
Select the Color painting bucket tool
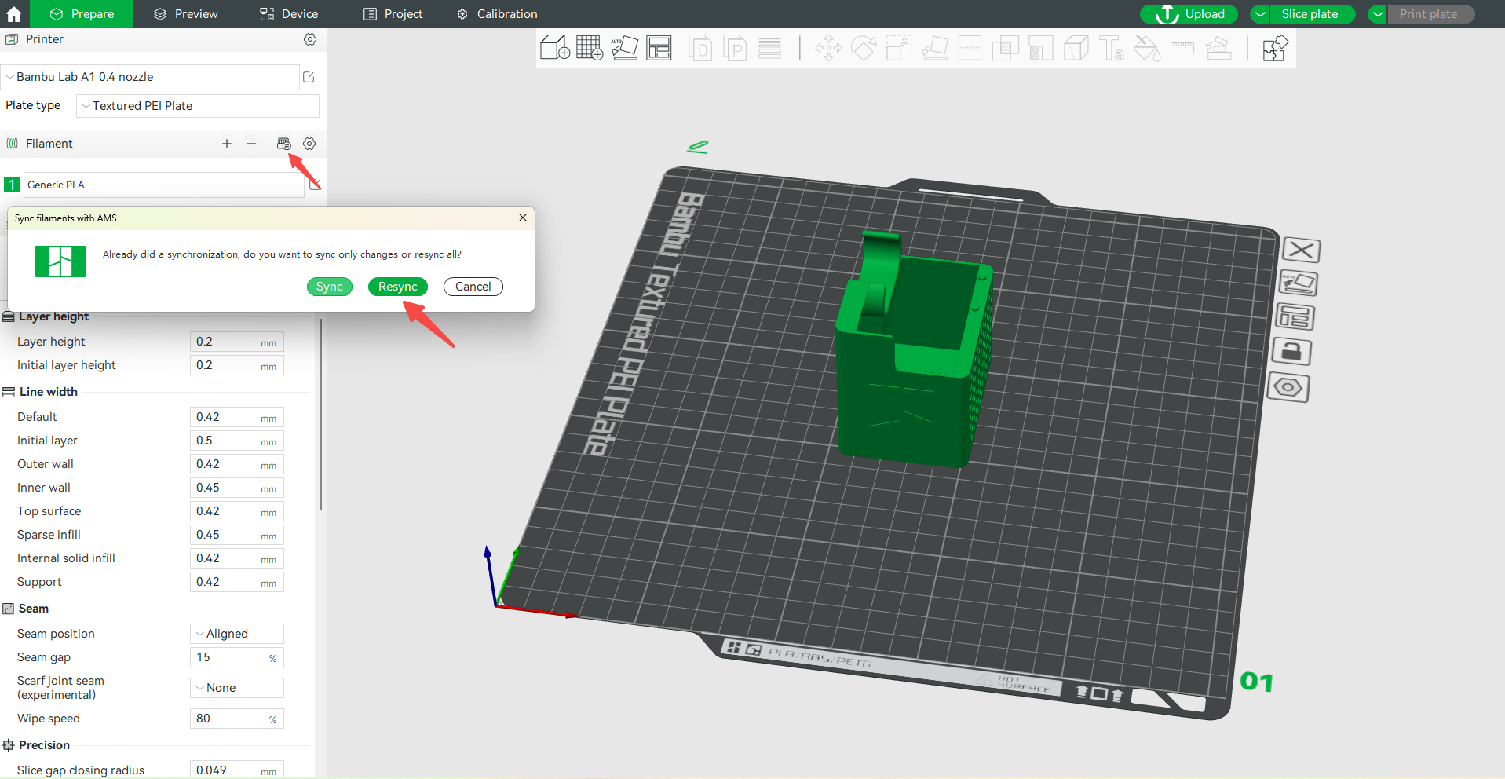[x=1147, y=48]
